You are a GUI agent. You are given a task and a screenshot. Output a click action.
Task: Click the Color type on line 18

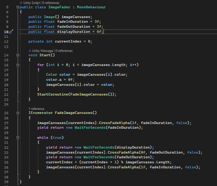pyautogui.click(x=52, y=75)
